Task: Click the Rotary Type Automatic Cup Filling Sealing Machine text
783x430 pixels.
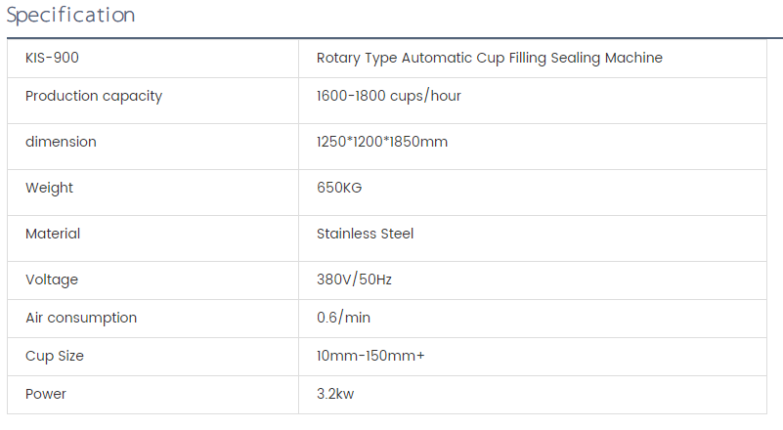Action: [489, 58]
